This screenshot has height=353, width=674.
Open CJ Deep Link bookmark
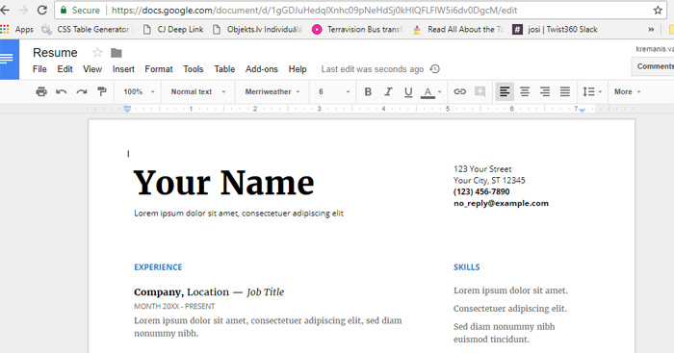[x=173, y=29]
